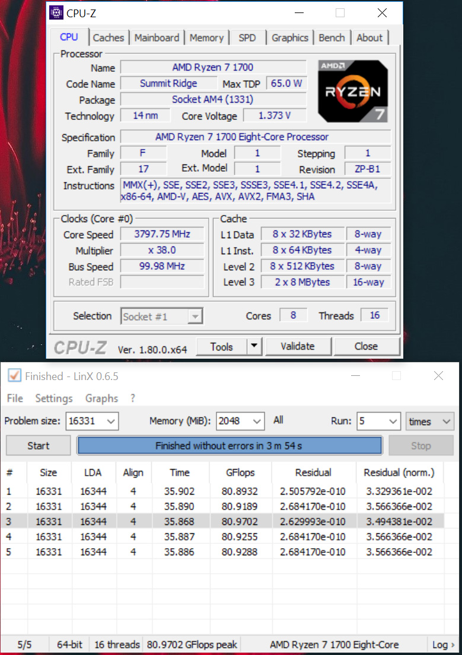Open the Socket #1 selection dropdown

pyautogui.click(x=161, y=317)
